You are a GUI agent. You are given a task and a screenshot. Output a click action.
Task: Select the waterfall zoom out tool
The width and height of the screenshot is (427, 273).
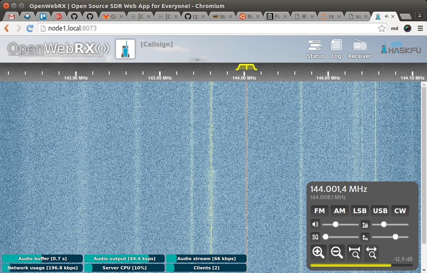click(337, 252)
